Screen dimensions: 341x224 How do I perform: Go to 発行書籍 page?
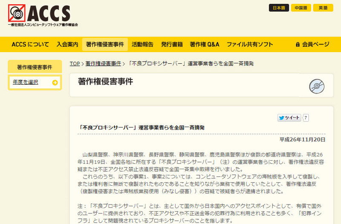(x=172, y=44)
